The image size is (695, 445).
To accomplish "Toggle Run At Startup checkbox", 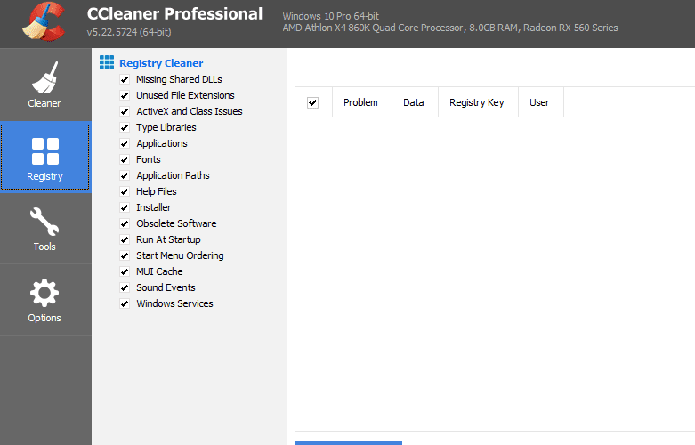I will pyautogui.click(x=125, y=239).
